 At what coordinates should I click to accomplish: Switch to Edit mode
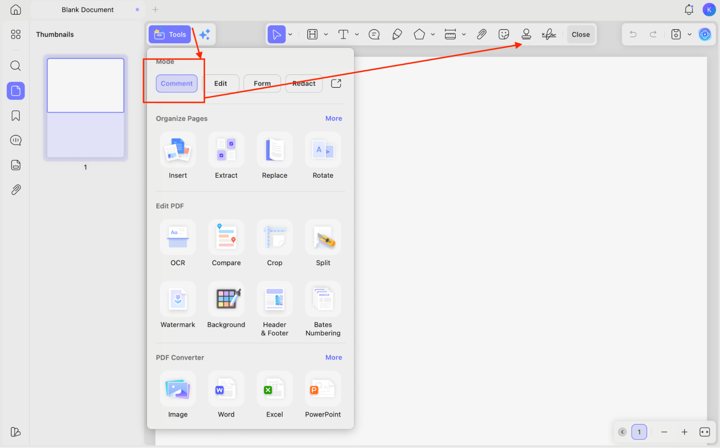220,83
